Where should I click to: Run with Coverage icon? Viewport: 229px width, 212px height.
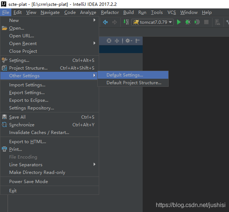point(197,22)
